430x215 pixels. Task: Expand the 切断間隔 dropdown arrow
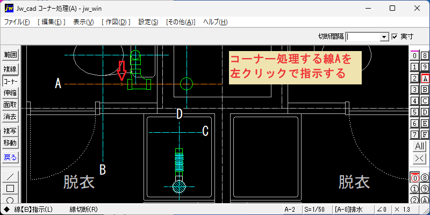[x=384, y=37]
